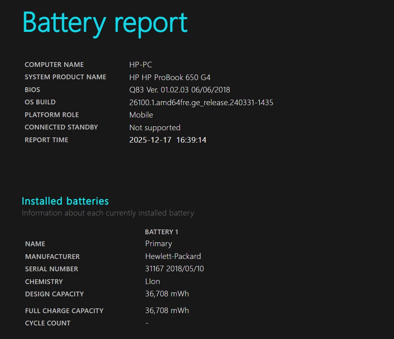Click the Not supported standby value
This screenshot has width=394, height=339.
pyautogui.click(x=155, y=128)
